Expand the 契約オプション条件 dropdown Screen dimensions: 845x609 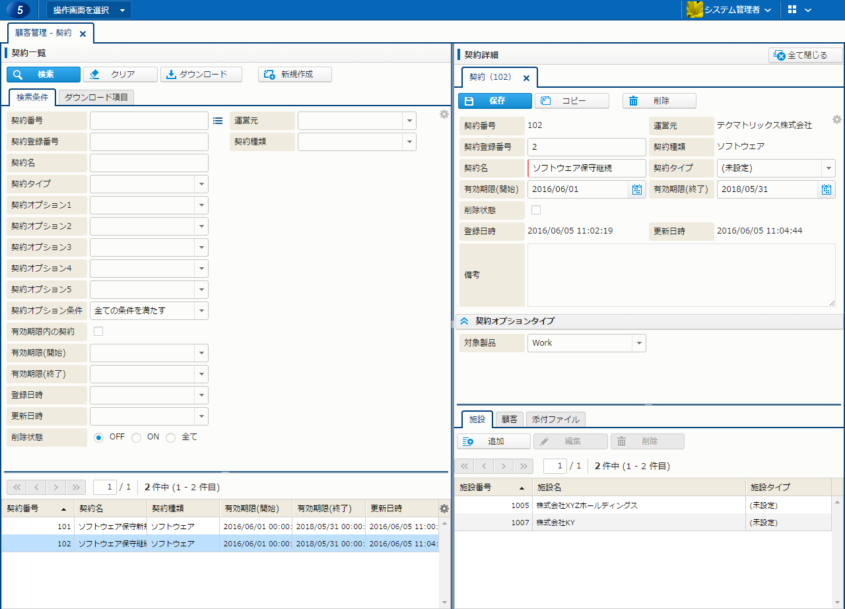pos(201,311)
